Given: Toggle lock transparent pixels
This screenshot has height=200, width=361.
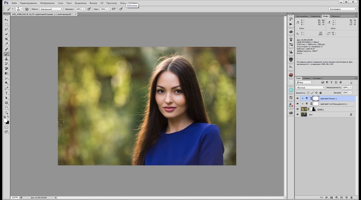Looking at the screenshot, I should [x=308, y=93].
